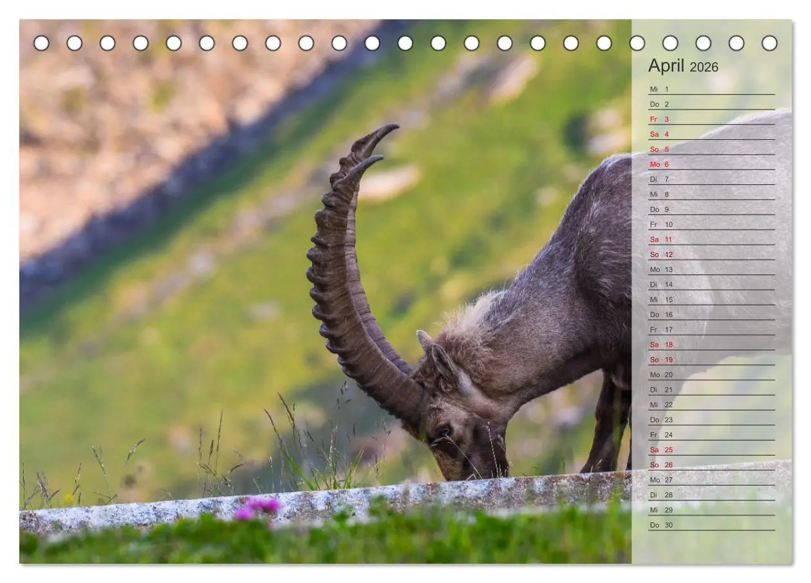Click the So 26 Sunday row
Image resolution: width=811 pixels, height=583 pixels.
(x=711, y=464)
